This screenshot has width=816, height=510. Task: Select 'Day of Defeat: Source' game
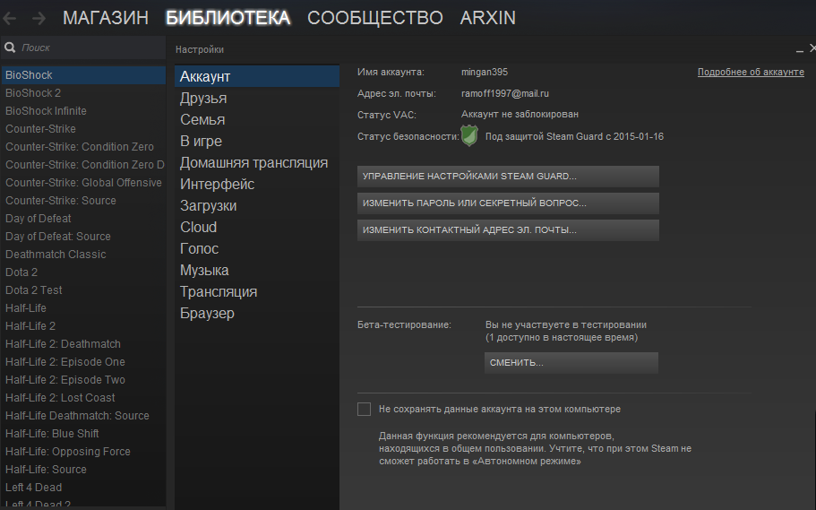83,237
